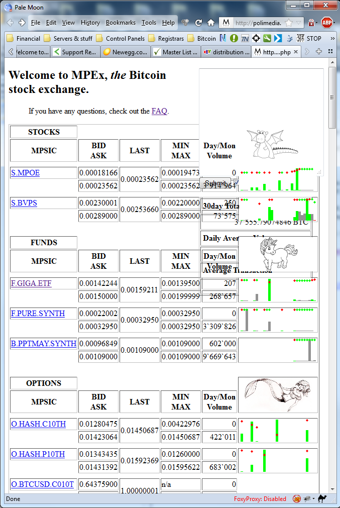Open the FAQ link
This screenshot has width=340, height=508.
(x=159, y=111)
